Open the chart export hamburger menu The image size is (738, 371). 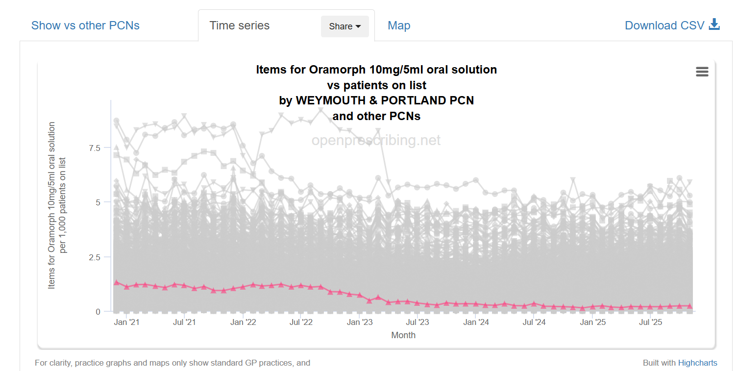[x=702, y=72]
